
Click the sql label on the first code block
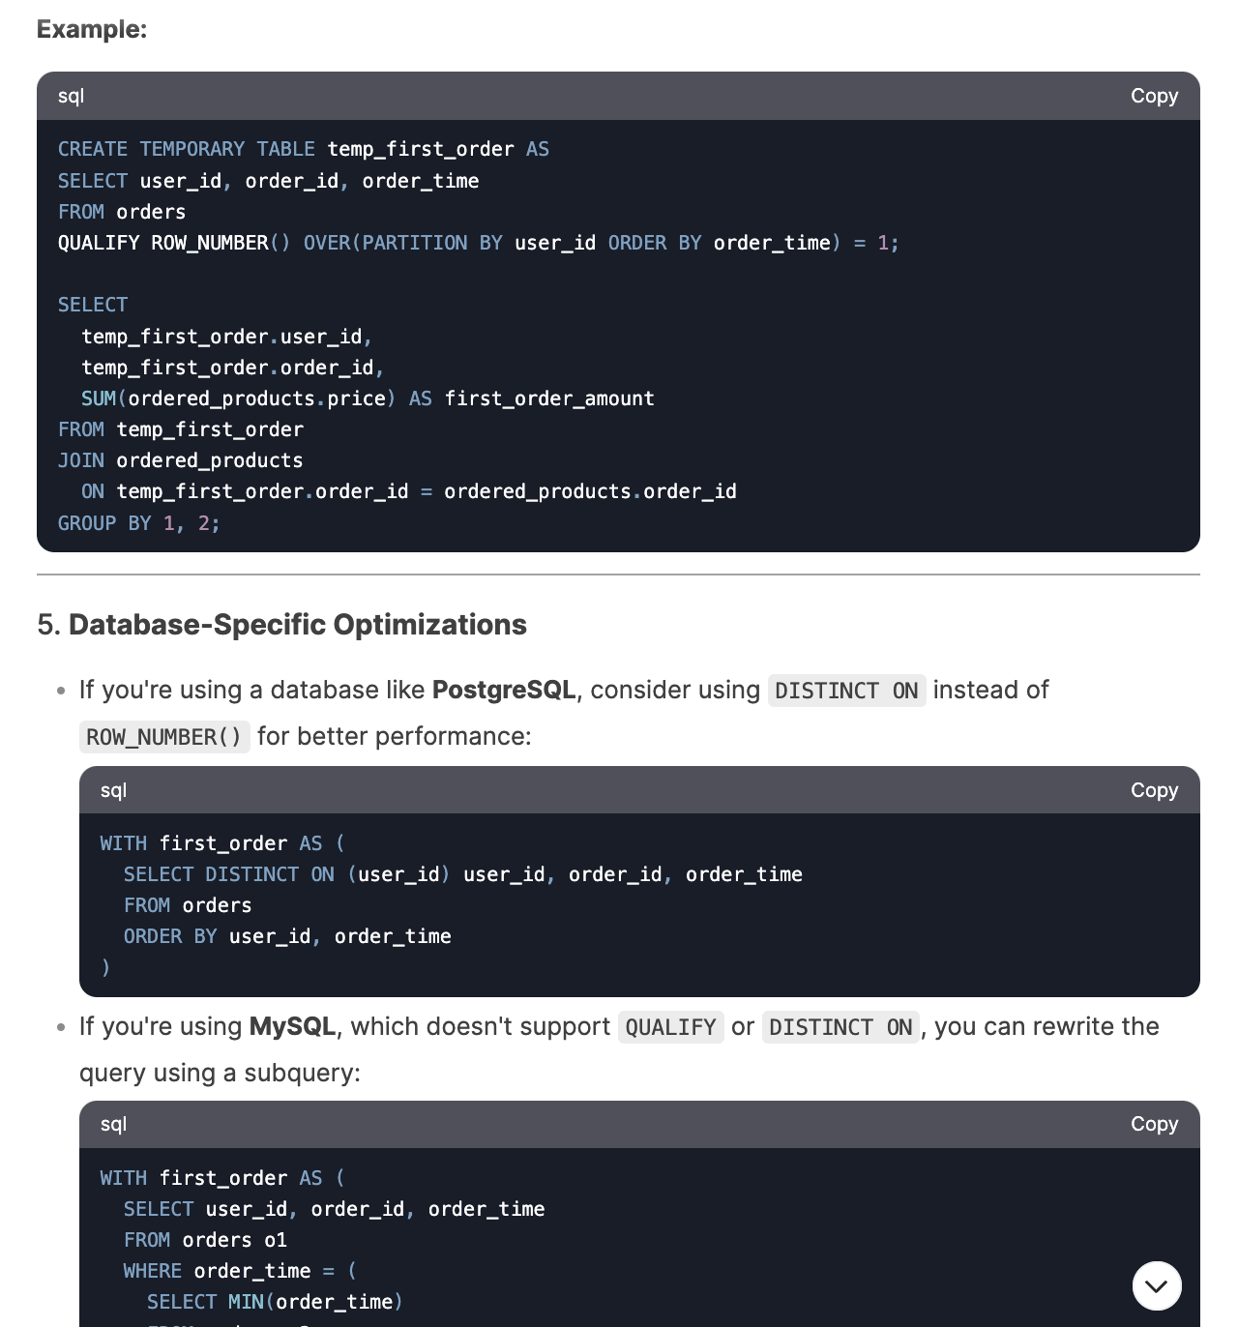[71, 96]
